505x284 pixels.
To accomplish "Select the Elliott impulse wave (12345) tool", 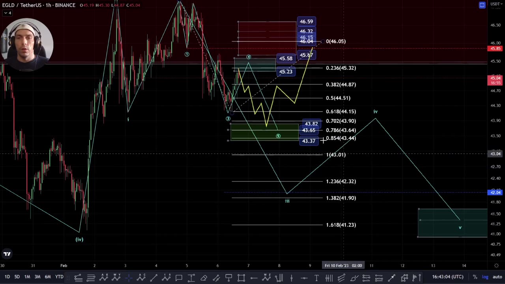I will coord(166,278).
